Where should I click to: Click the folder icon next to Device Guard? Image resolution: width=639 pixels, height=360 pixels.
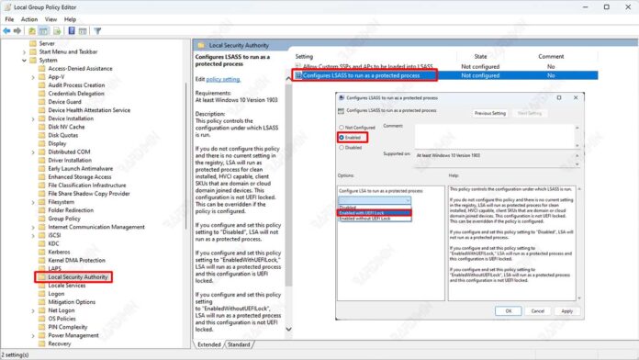pyautogui.click(x=41, y=102)
